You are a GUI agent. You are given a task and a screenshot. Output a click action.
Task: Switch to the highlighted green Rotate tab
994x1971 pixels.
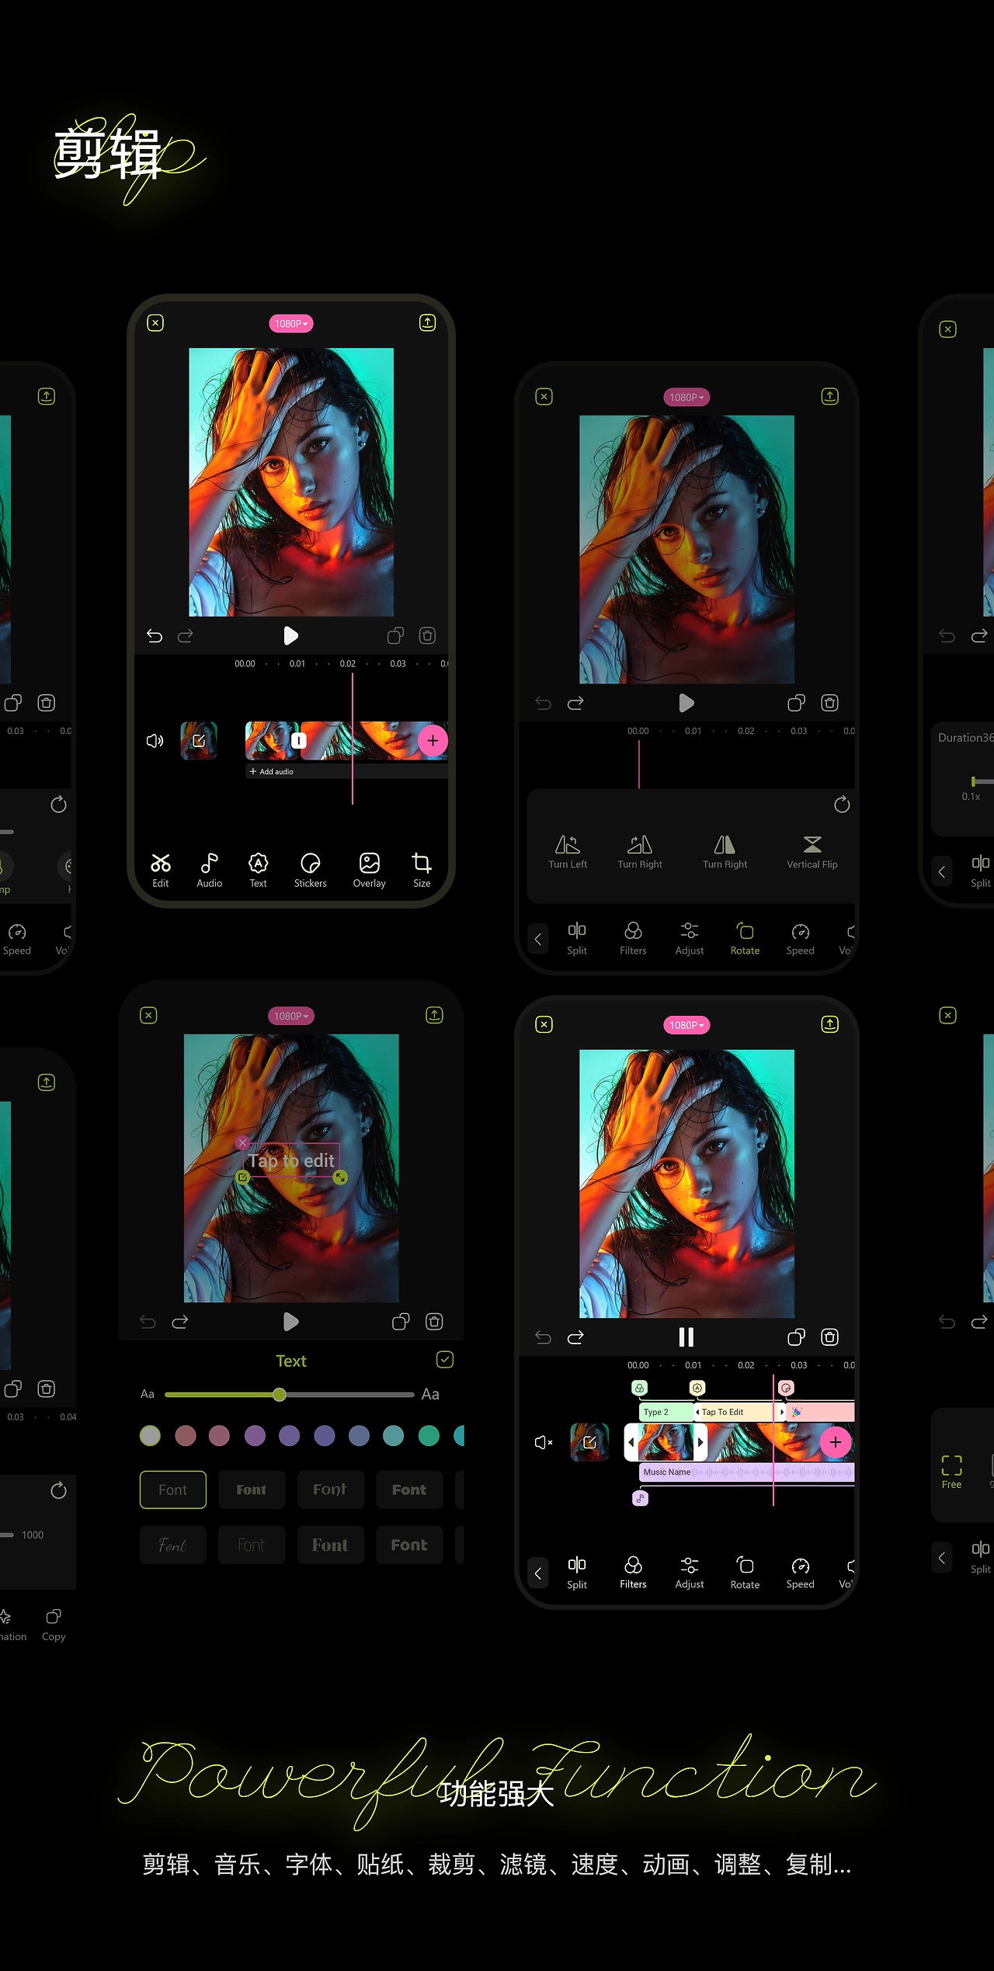pyautogui.click(x=745, y=938)
